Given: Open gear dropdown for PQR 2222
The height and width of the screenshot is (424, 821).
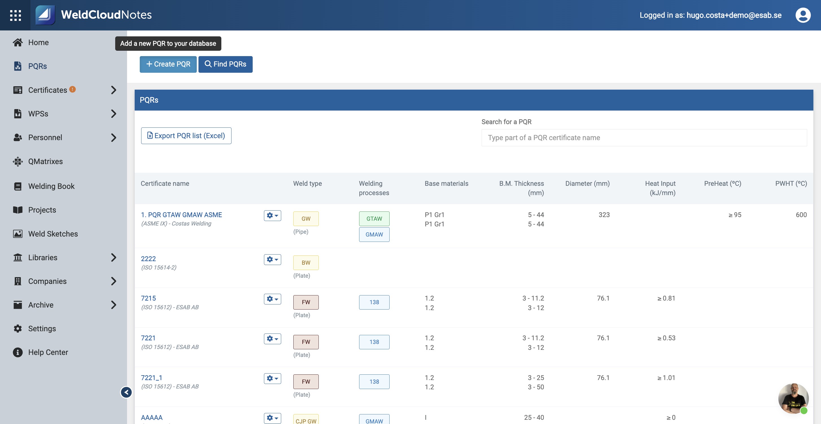Looking at the screenshot, I should [x=272, y=259].
